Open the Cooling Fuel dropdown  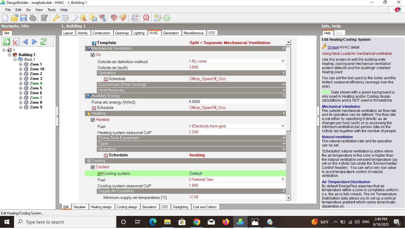point(283,179)
